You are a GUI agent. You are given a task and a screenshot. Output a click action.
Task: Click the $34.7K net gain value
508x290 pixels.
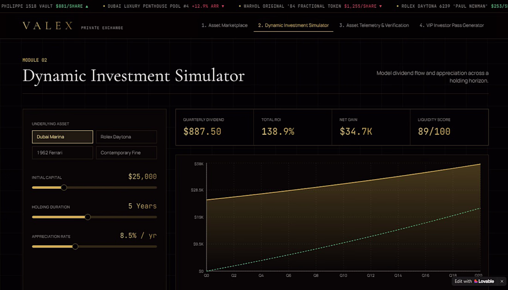[x=356, y=132]
